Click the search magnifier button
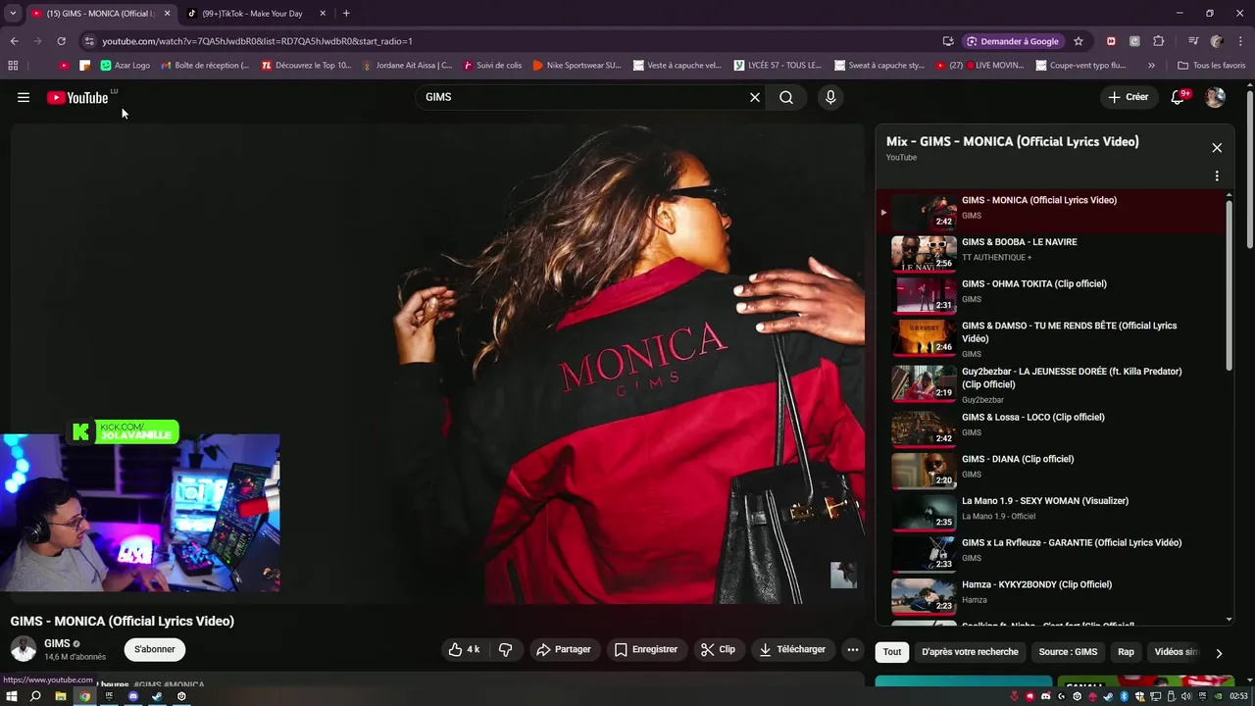This screenshot has width=1255, height=706. pyautogui.click(x=786, y=97)
